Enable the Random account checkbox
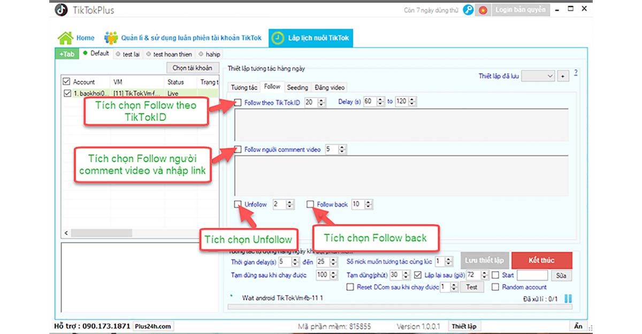 coord(495,287)
